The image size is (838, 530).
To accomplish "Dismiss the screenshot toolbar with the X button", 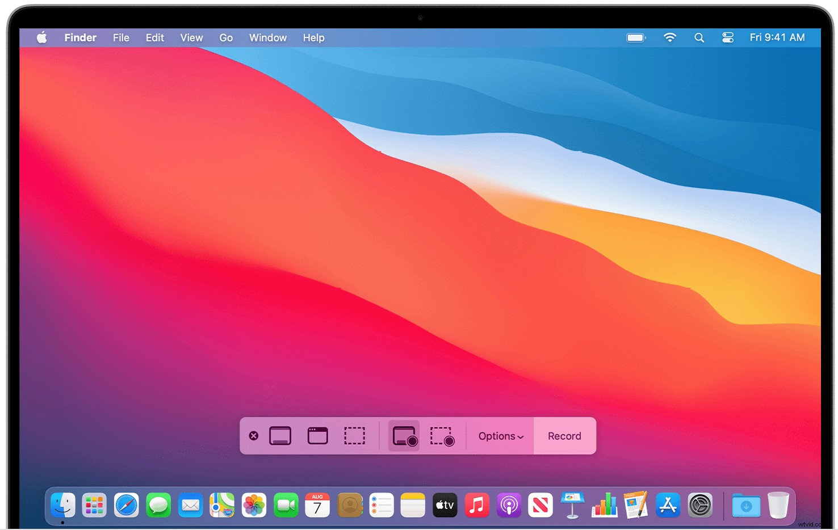I will [254, 436].
